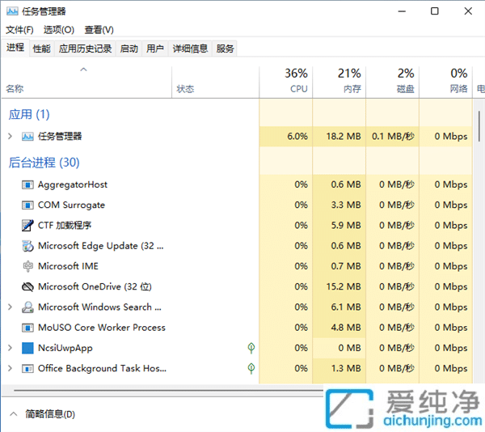The image size is (485, 432).
Task: Click the 简略信息(D) button
Action: [x=50, y=414]
